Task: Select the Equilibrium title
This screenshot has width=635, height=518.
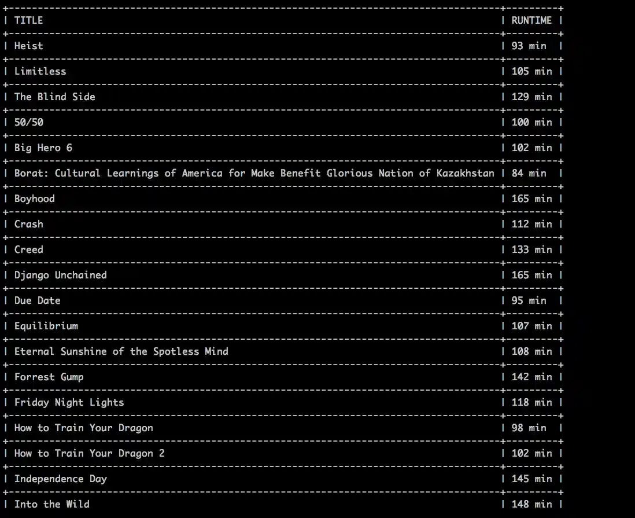Action: pos(46,326)
